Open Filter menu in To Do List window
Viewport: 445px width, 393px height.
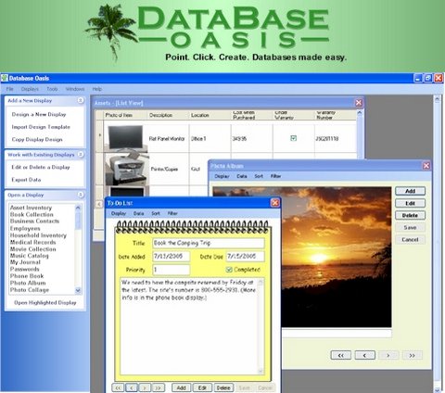tap(172, 213)
